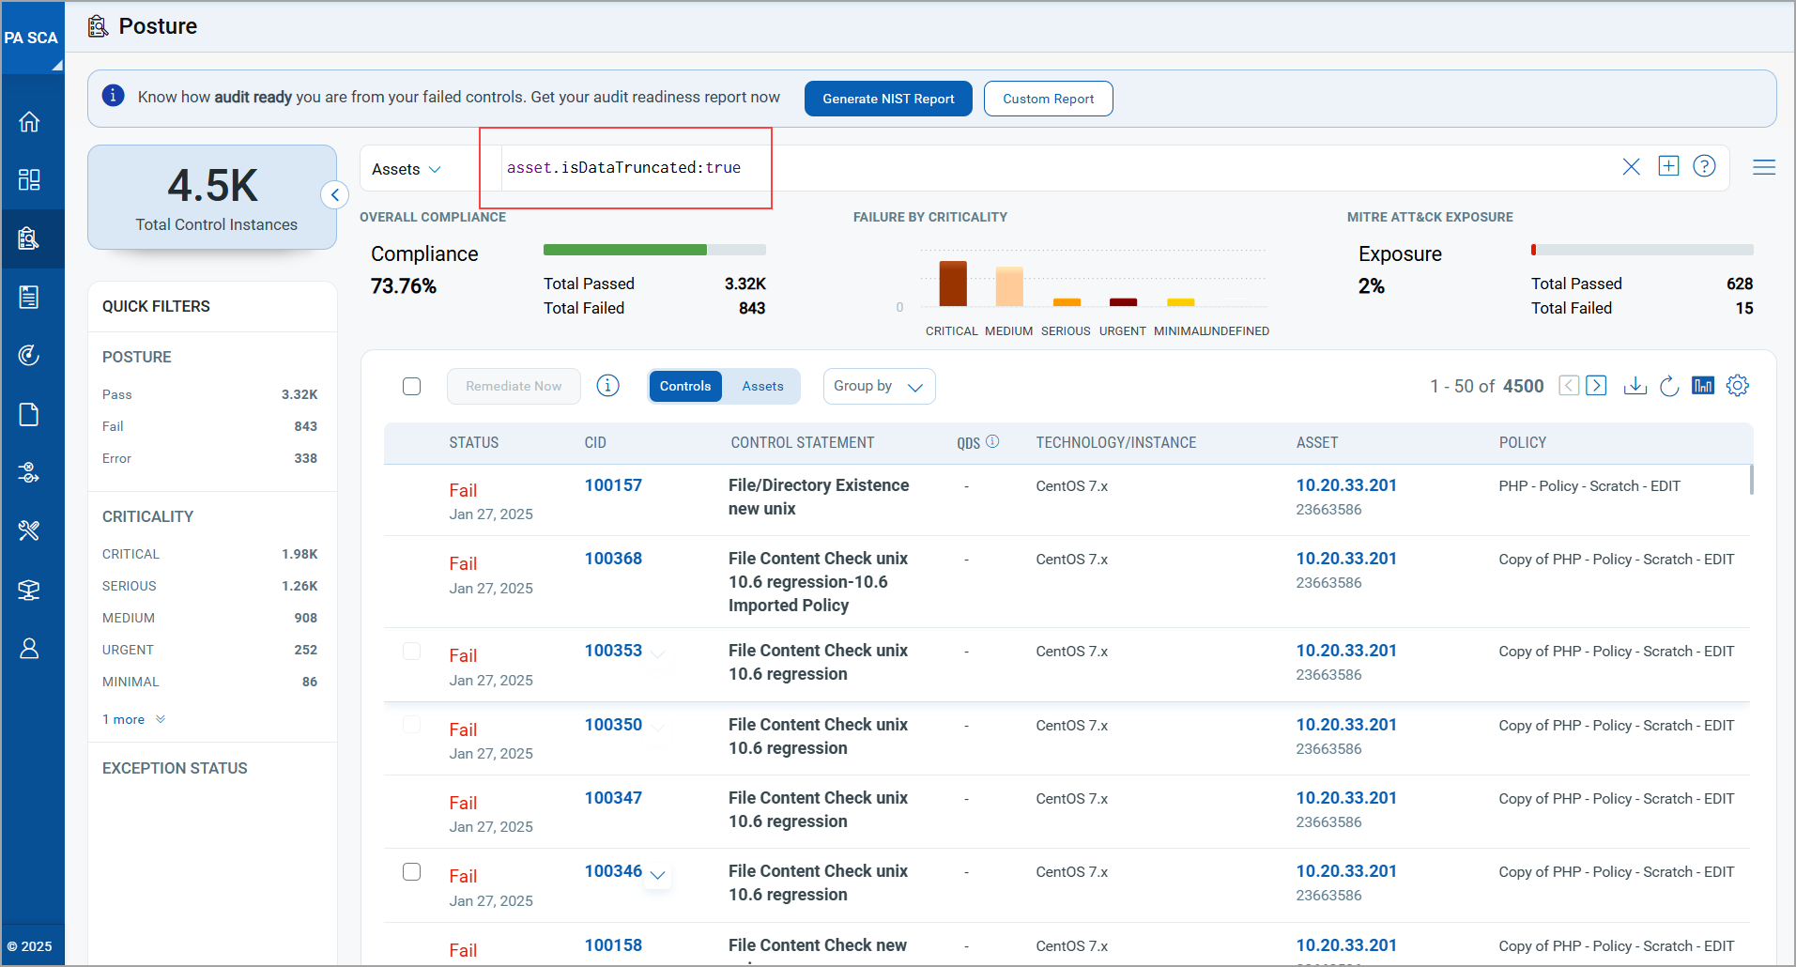Open the scan radar icon in sidebar
1796x967 pixels.
(29, 355)
